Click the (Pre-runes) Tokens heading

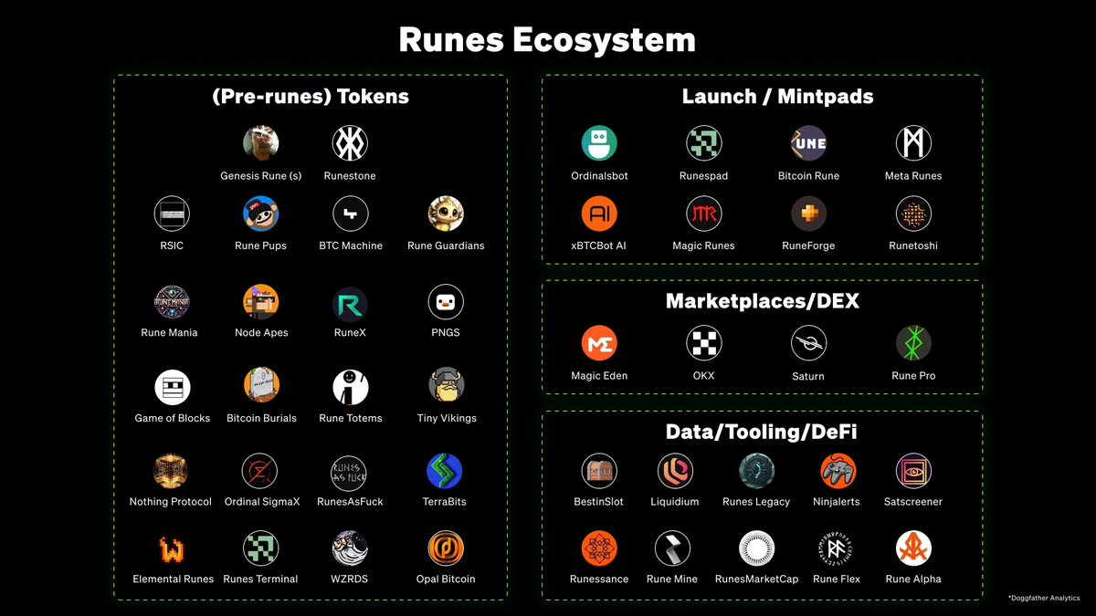[310, 97]
